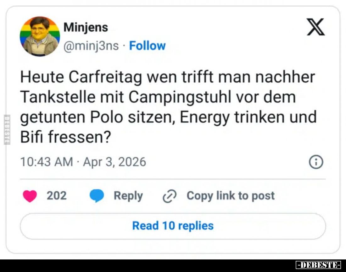Open the @minj3ns profile handle
346x272 pixels.
coord(91,46)
